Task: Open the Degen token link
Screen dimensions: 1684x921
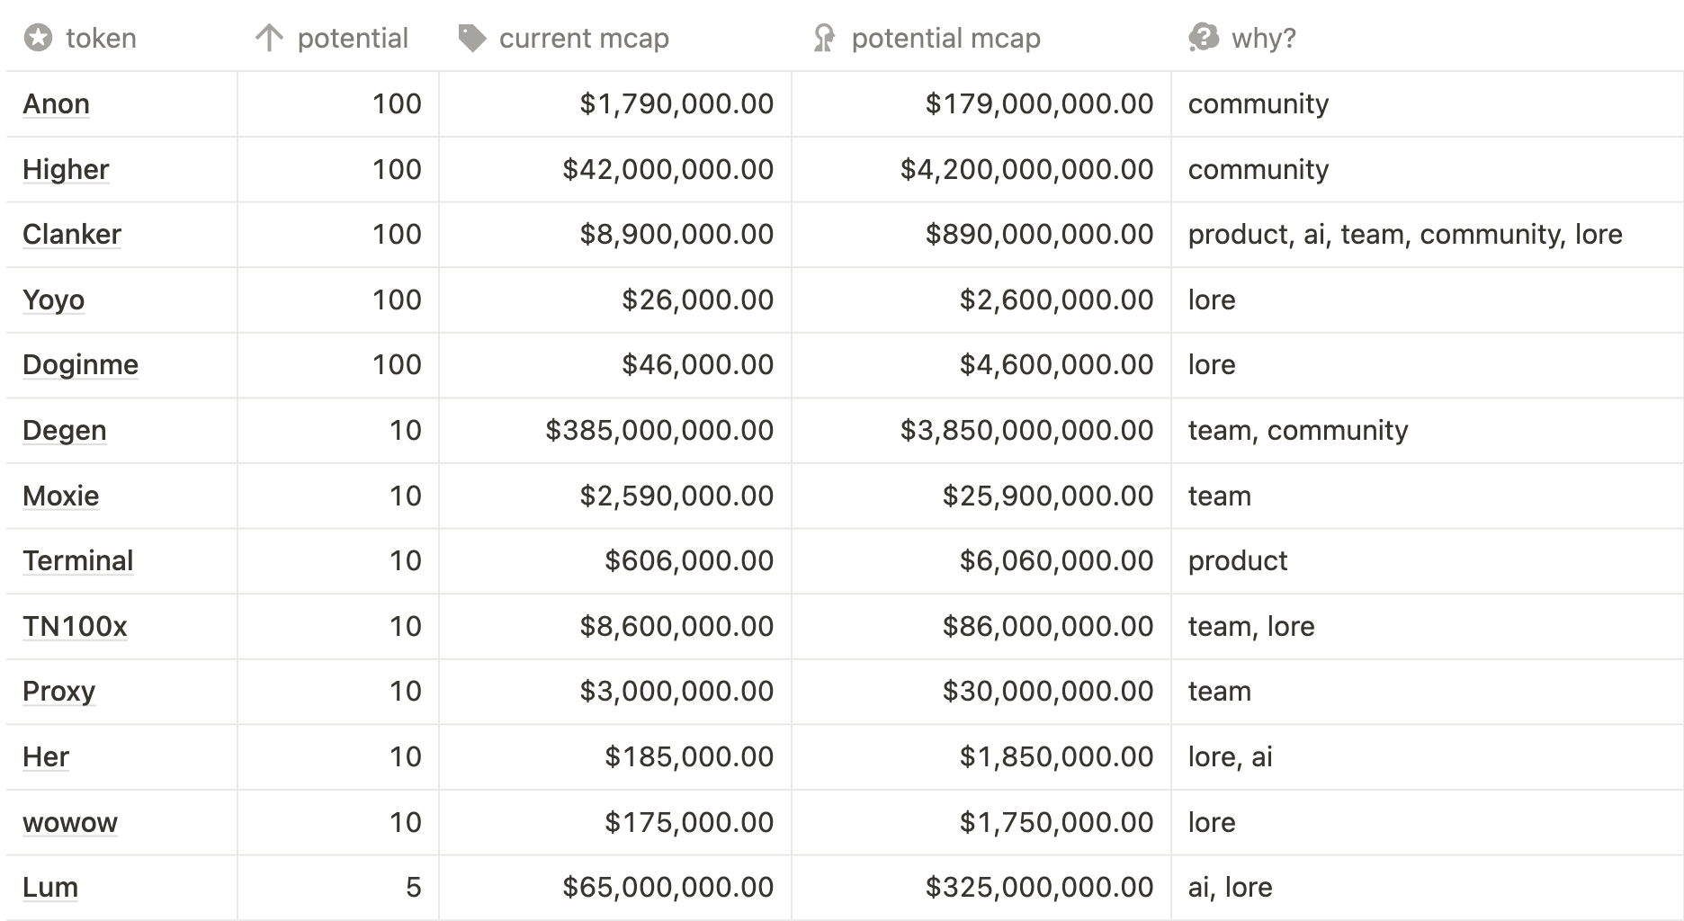Action: click(x=65, y=431)
